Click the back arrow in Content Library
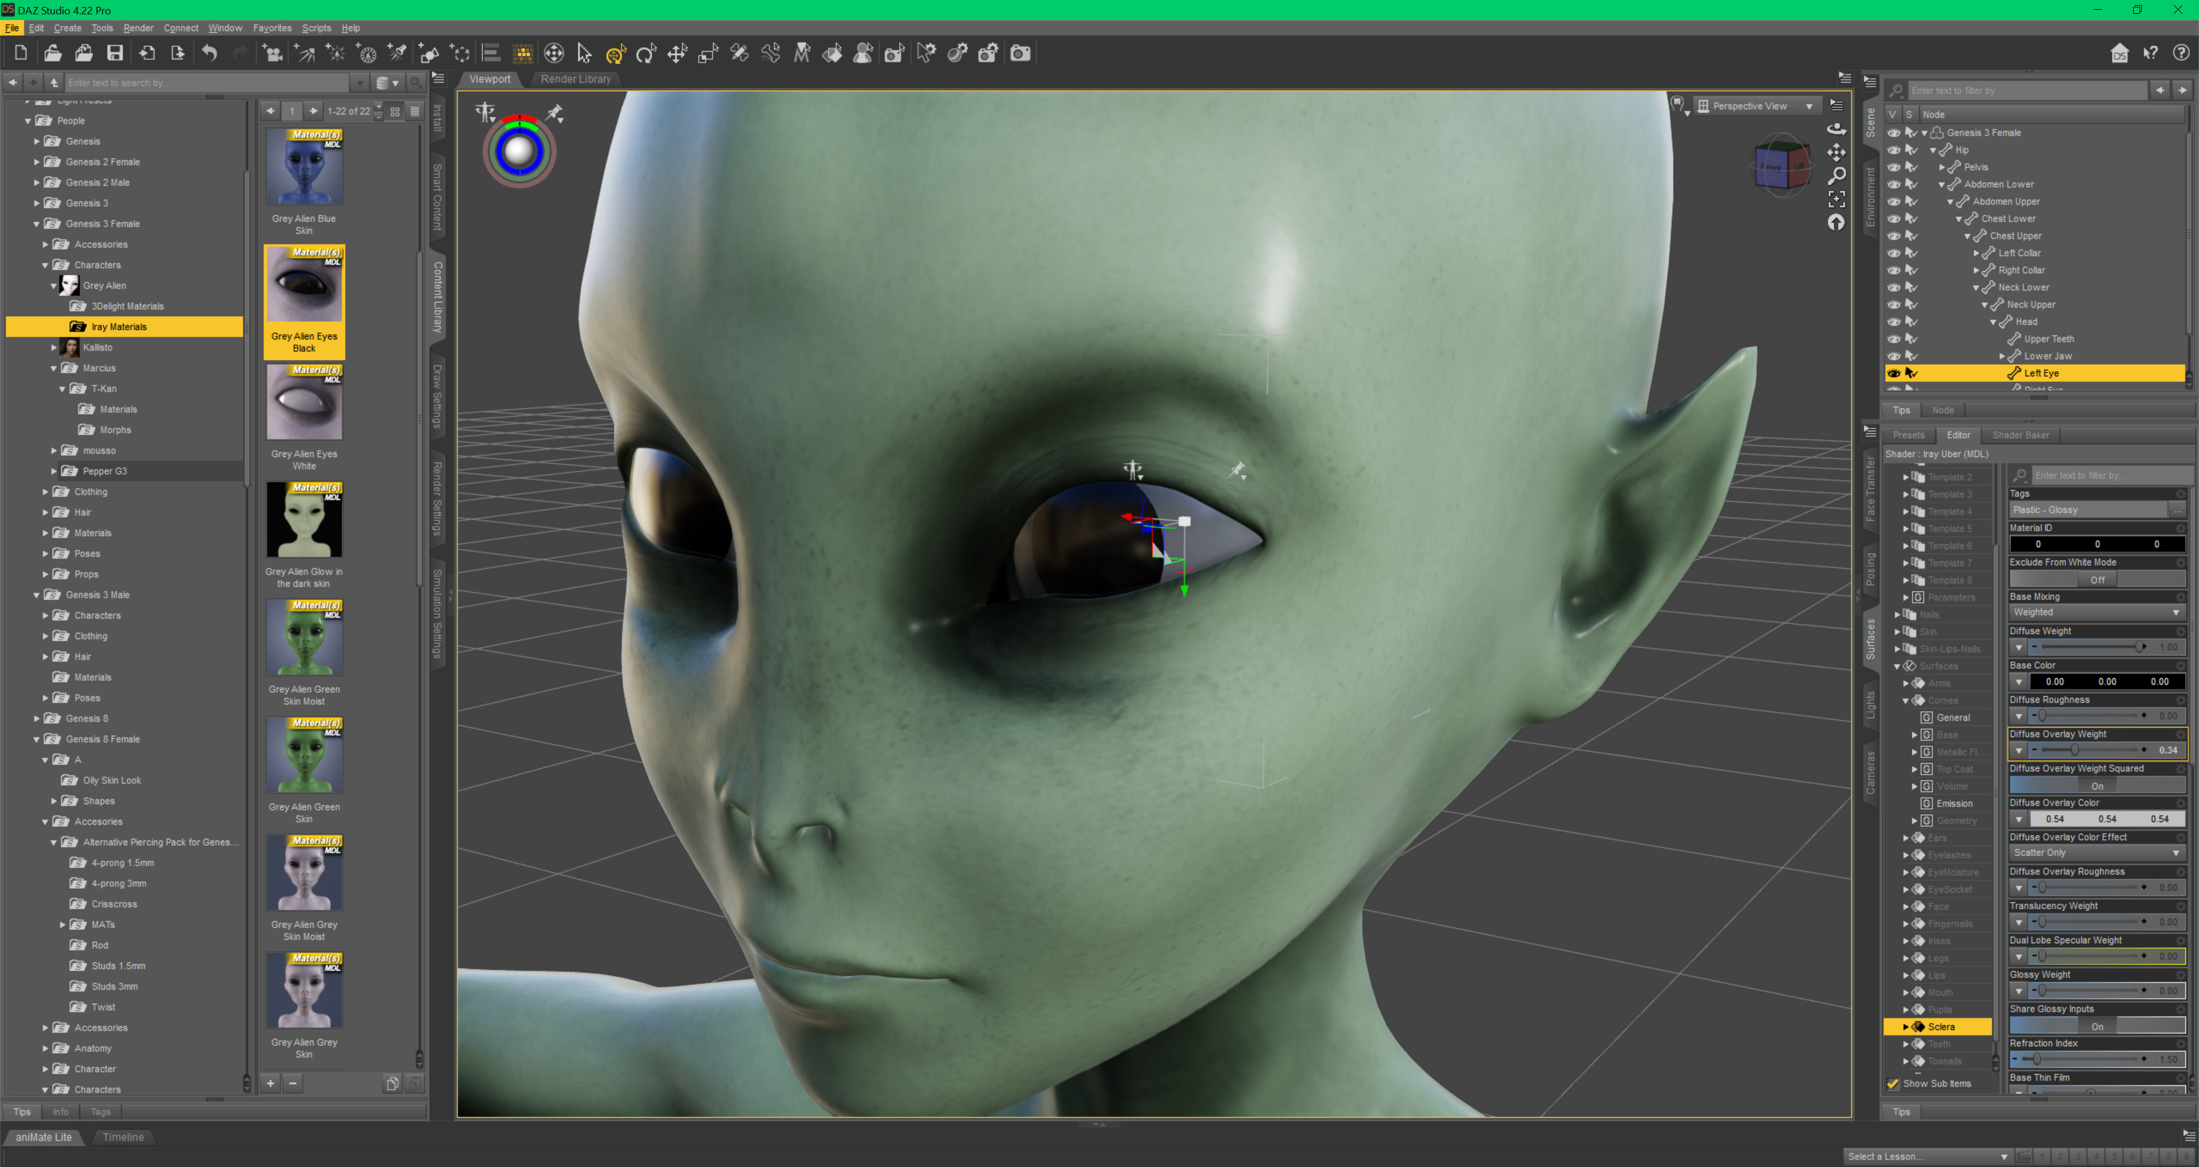Viewport: 2199px width, 1167px height. [x=13, y=83]
